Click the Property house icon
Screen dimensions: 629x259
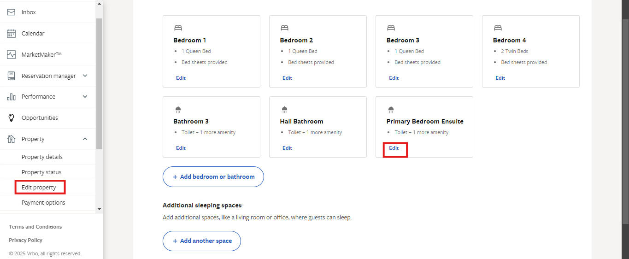[12, 139]
